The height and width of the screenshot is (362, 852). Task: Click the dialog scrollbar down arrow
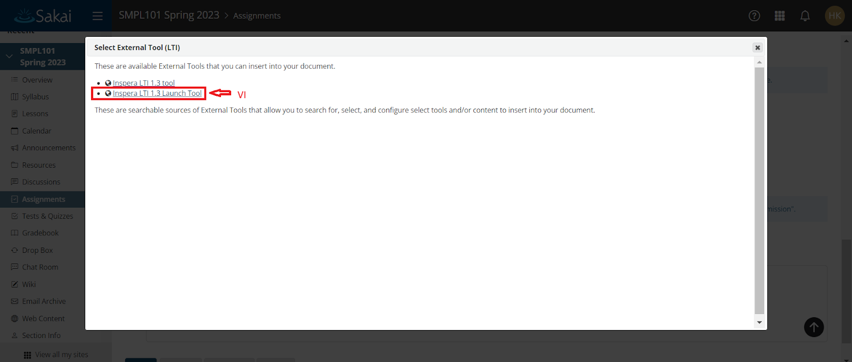(759, 322)
